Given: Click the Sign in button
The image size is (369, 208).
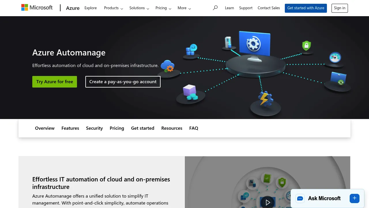Looking at the screenshot, I should (340, 8).
